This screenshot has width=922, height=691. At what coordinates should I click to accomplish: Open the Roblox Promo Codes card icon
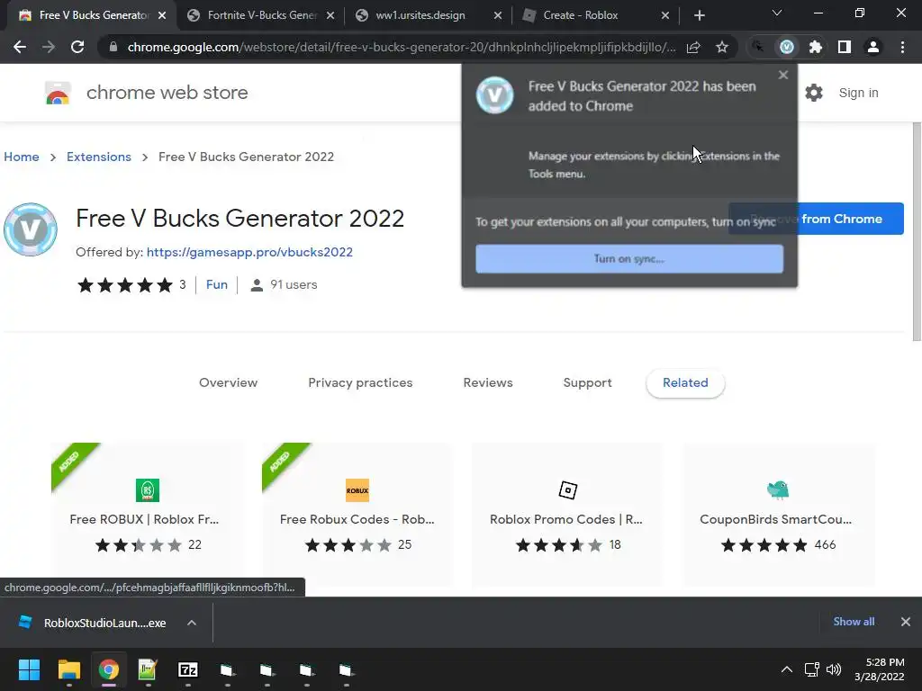(x=568, y=490)
